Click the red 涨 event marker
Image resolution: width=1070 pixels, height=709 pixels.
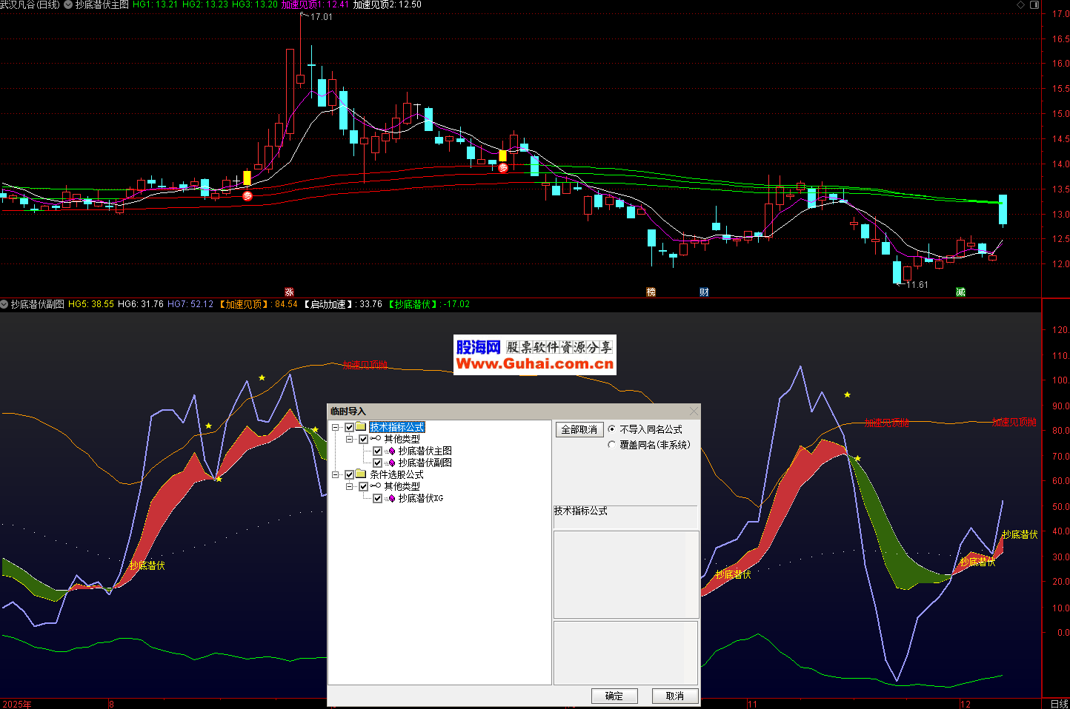(x=289, y=292)
